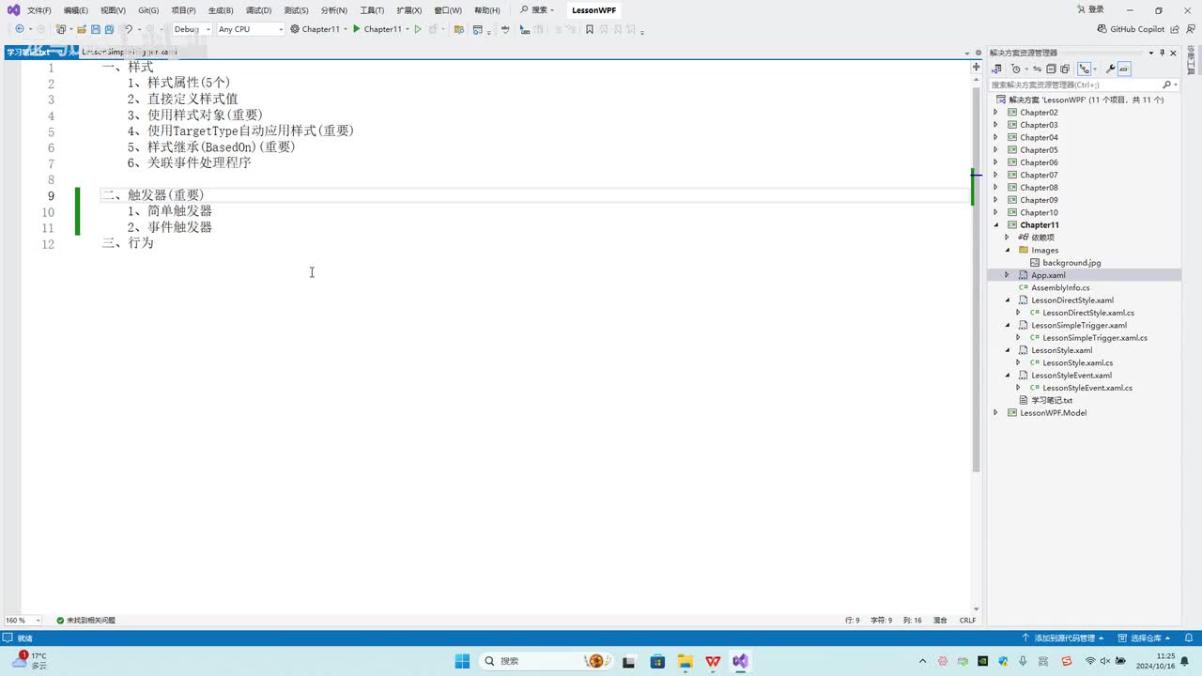Click the editor split window handle
The image size is (1202, 676).
pos(976,66)
